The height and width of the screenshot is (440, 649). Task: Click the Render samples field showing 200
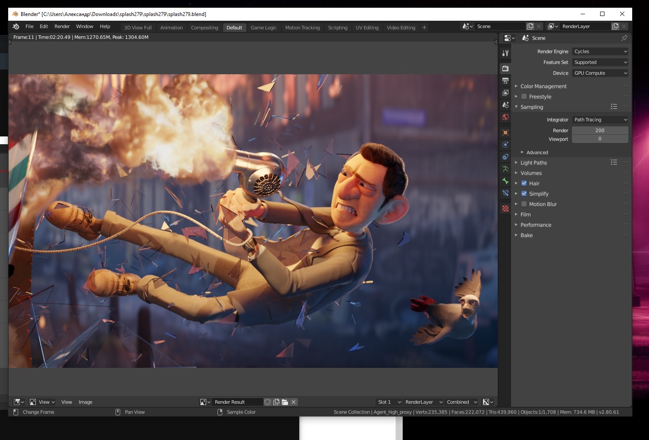pos(600,130)
